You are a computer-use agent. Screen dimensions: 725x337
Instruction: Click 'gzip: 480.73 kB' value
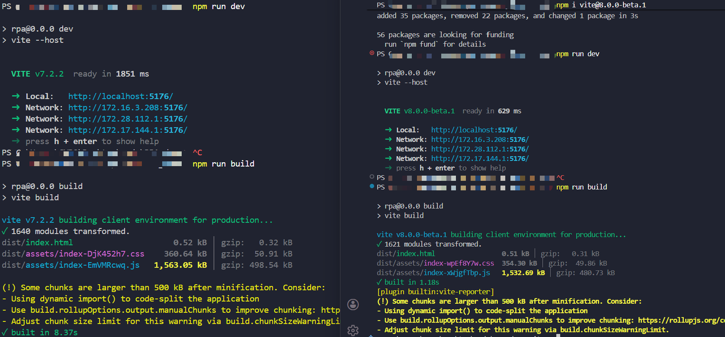pyautogui.click(x=586, y=273)
